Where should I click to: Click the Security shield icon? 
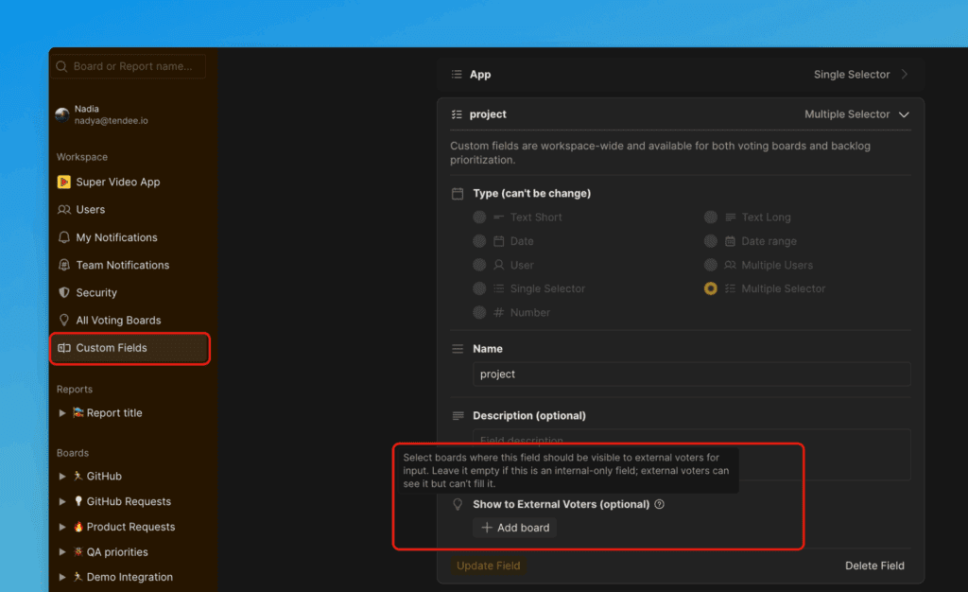[x=64, y=293]
